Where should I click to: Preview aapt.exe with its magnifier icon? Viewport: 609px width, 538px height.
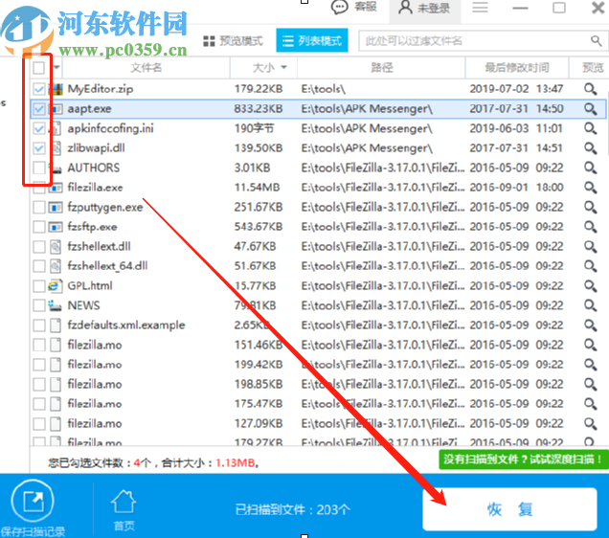pos(591,109)
